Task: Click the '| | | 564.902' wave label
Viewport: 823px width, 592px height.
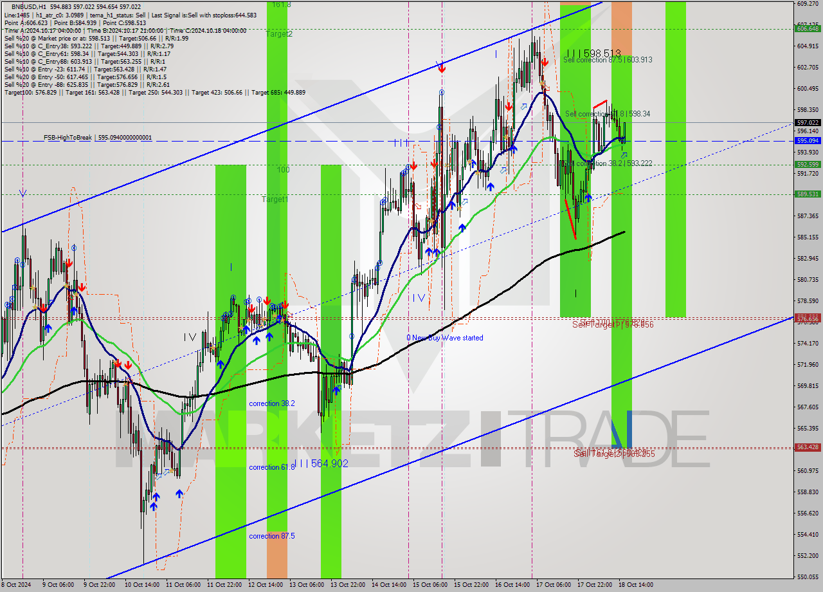Action: (x=321, y=463)
